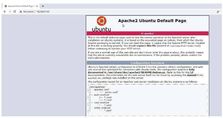Select the Apache2 Ubuntu Default Page tab
This screenshot has width=223, height=118.
click(21, 6)
